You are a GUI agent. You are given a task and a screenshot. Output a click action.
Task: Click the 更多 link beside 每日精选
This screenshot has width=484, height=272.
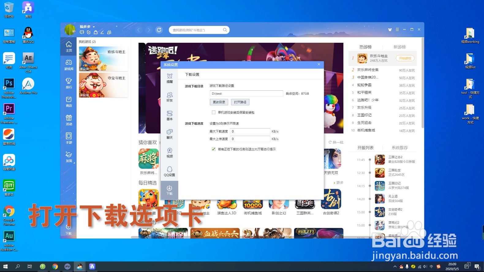[x=338, y=183]
